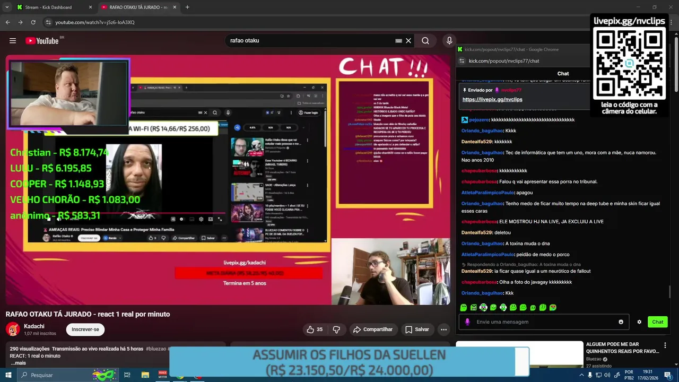Go forward in the browser
The image size is (679, 382).
(20, 22)
